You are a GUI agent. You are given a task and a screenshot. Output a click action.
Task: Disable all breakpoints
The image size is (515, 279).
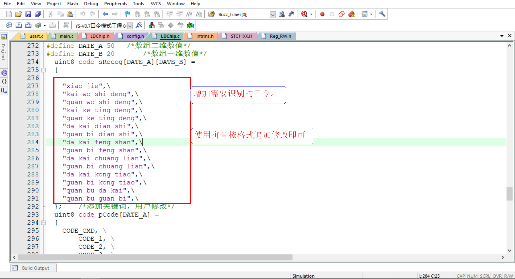(x=341, y=14)
